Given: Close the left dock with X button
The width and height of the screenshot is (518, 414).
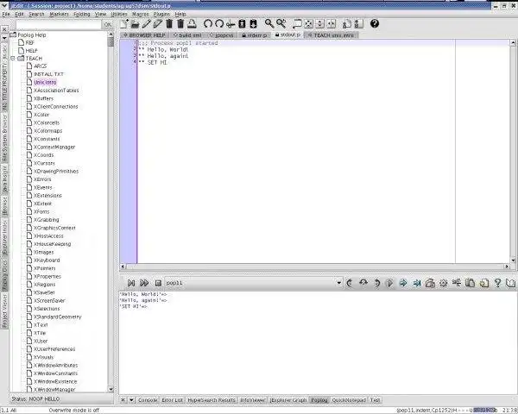Looking at the screenshot, I should coord(4,29).
